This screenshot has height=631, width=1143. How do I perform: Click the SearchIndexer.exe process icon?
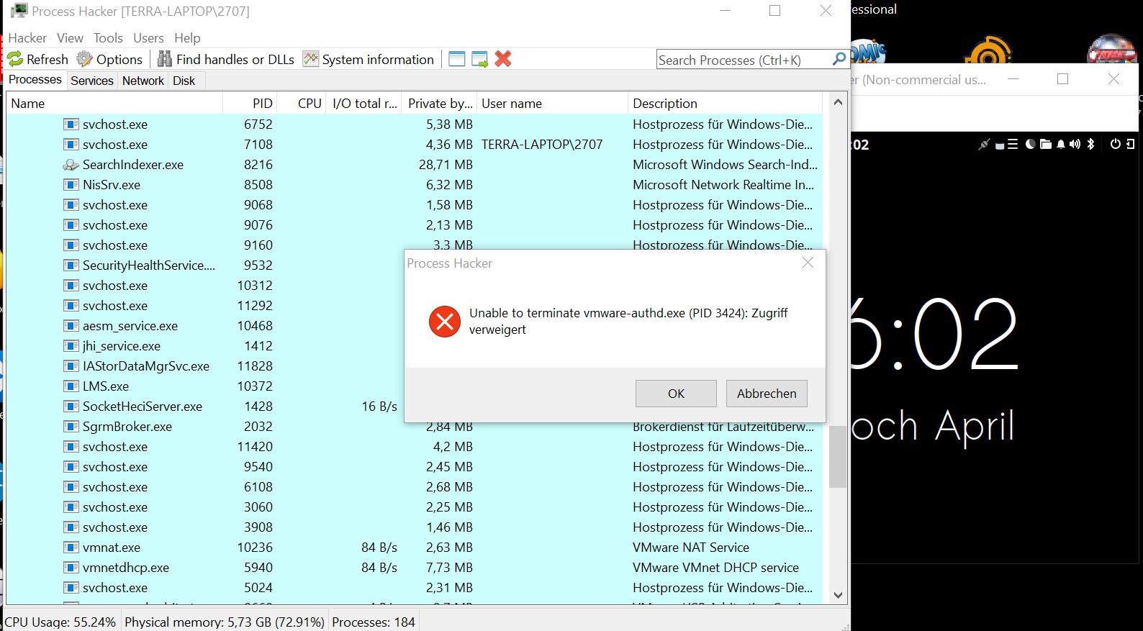pos(71,165)
